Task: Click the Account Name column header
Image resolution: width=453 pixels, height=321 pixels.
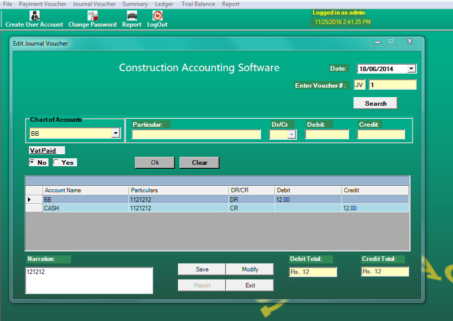Action: pyautogui.click(x=86, y=190)
